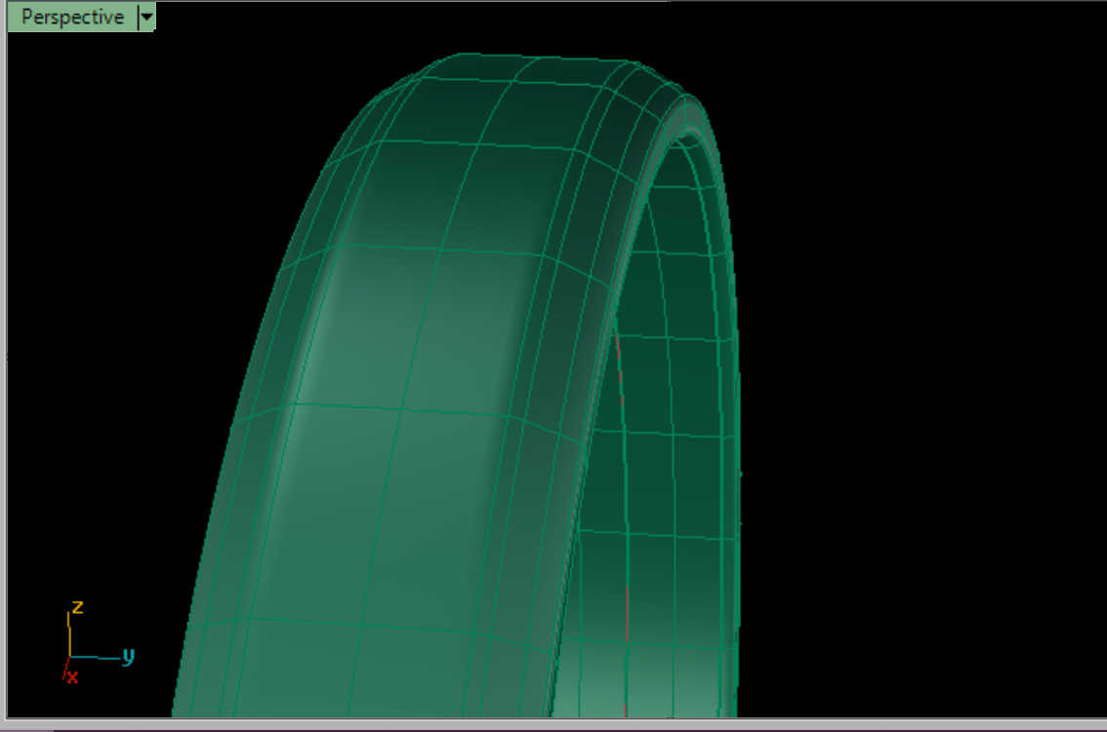Open the Perspective viewport dropdown arrow
This screenshot has height=732, width=1107.
(x=146, y=17)
